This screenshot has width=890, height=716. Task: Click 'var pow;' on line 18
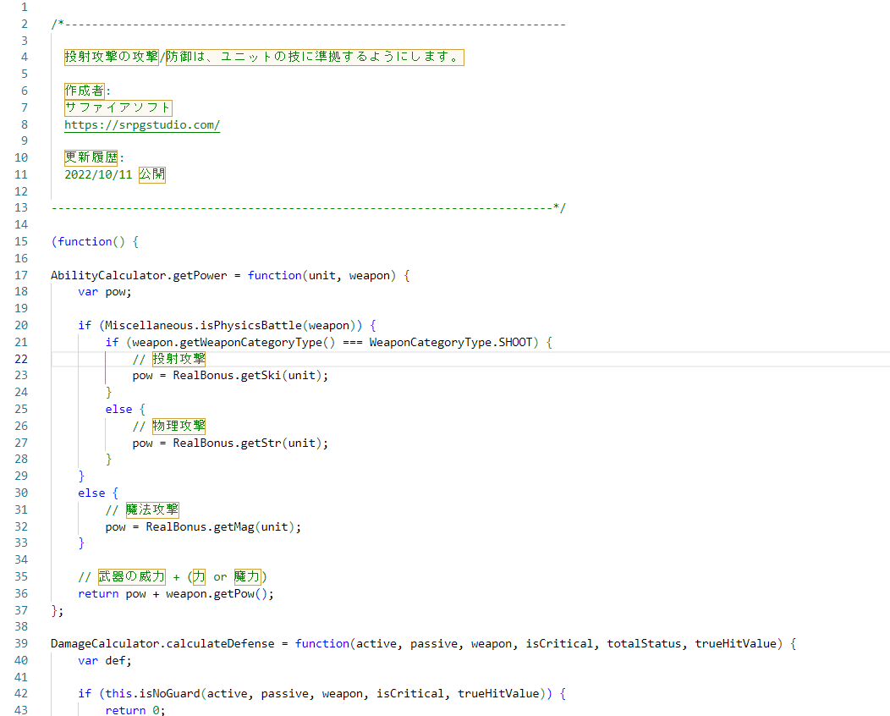coord(104,292)
